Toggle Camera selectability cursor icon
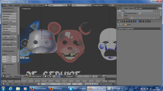The width and height of the screenshot is (163, 91). click(x=157, y=18)
